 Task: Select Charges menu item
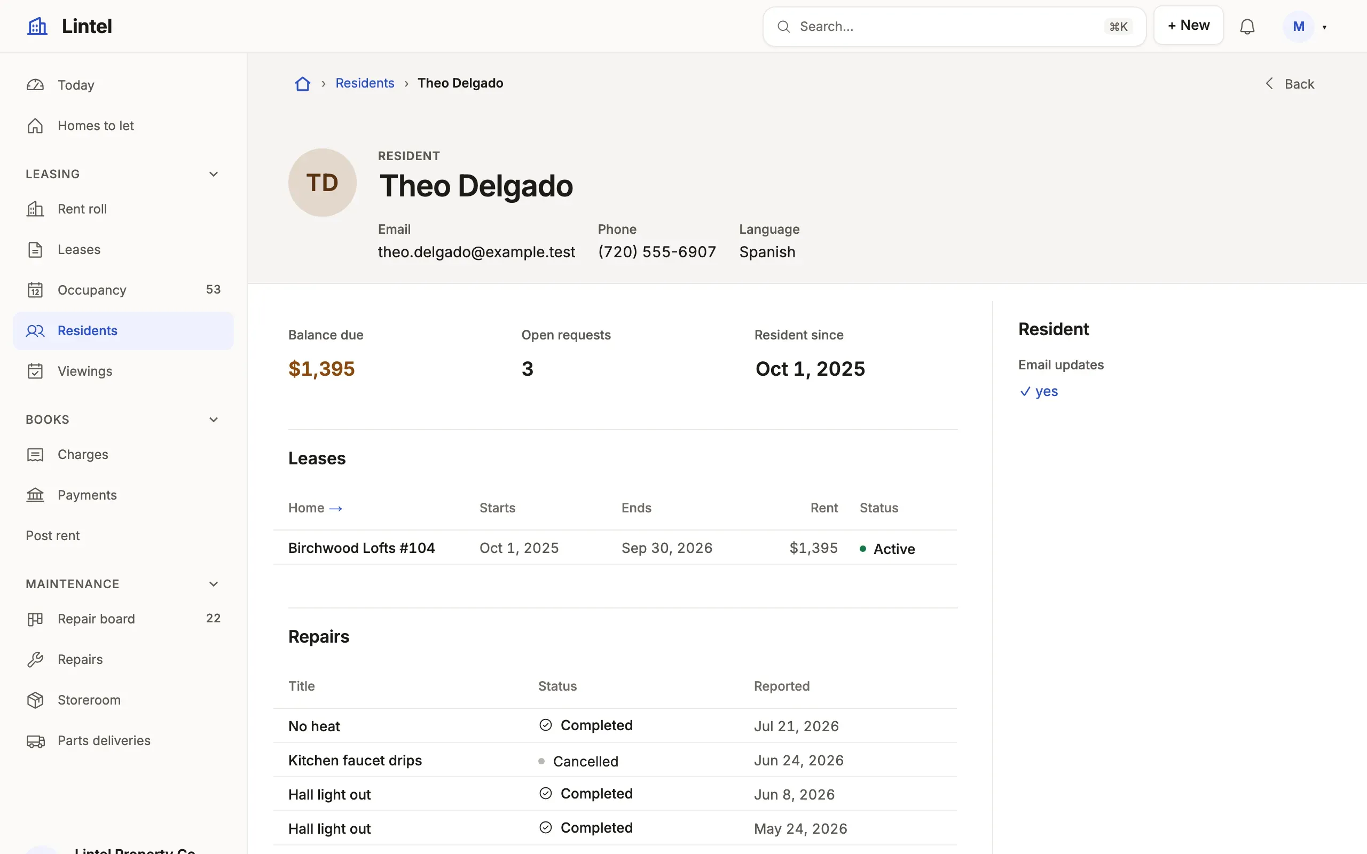point(123,454)
